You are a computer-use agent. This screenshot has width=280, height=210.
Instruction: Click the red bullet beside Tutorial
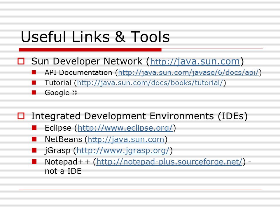point(34,83)
